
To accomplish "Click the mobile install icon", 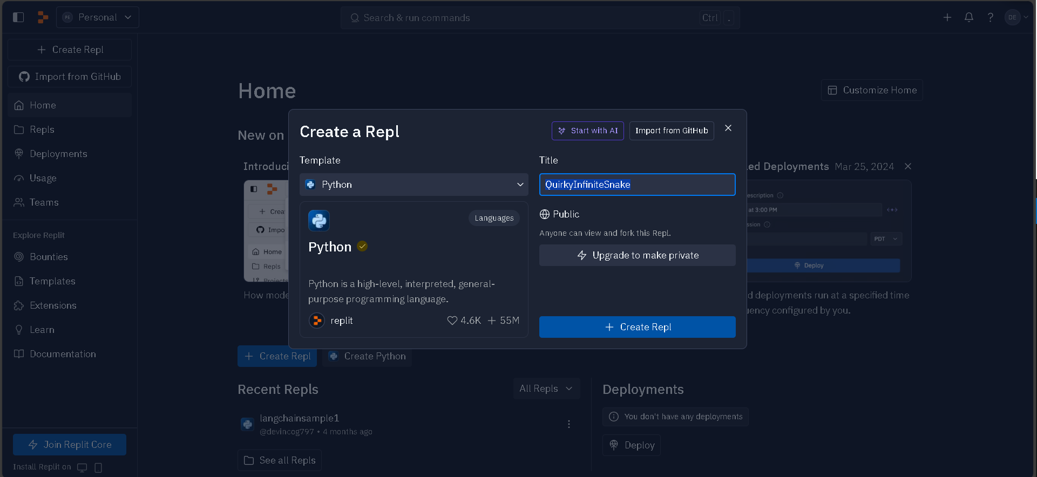I will pos(98,467).
